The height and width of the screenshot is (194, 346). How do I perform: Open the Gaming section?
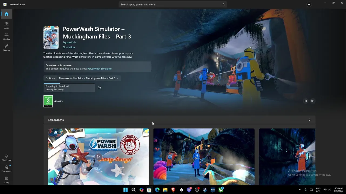pyautogui.click(x=6, y=36)
